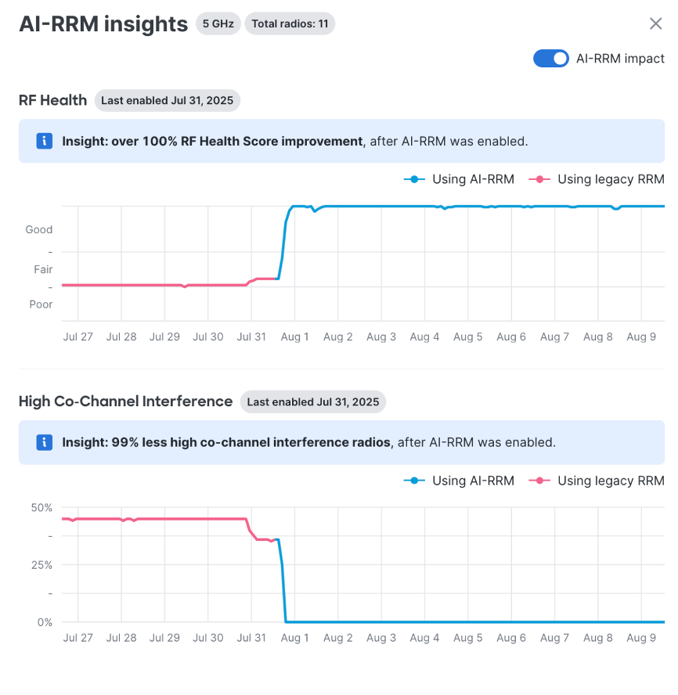Viewport: 678px width, 695px height.
Task: Click the 5 GHz badge
Action: tap(218, 23)
